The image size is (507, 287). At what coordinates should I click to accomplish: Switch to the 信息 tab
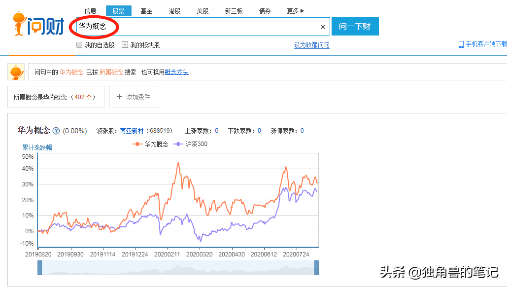click(90, 11)
